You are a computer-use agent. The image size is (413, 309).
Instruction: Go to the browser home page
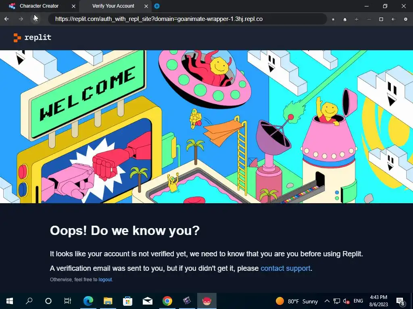point(345,19)
